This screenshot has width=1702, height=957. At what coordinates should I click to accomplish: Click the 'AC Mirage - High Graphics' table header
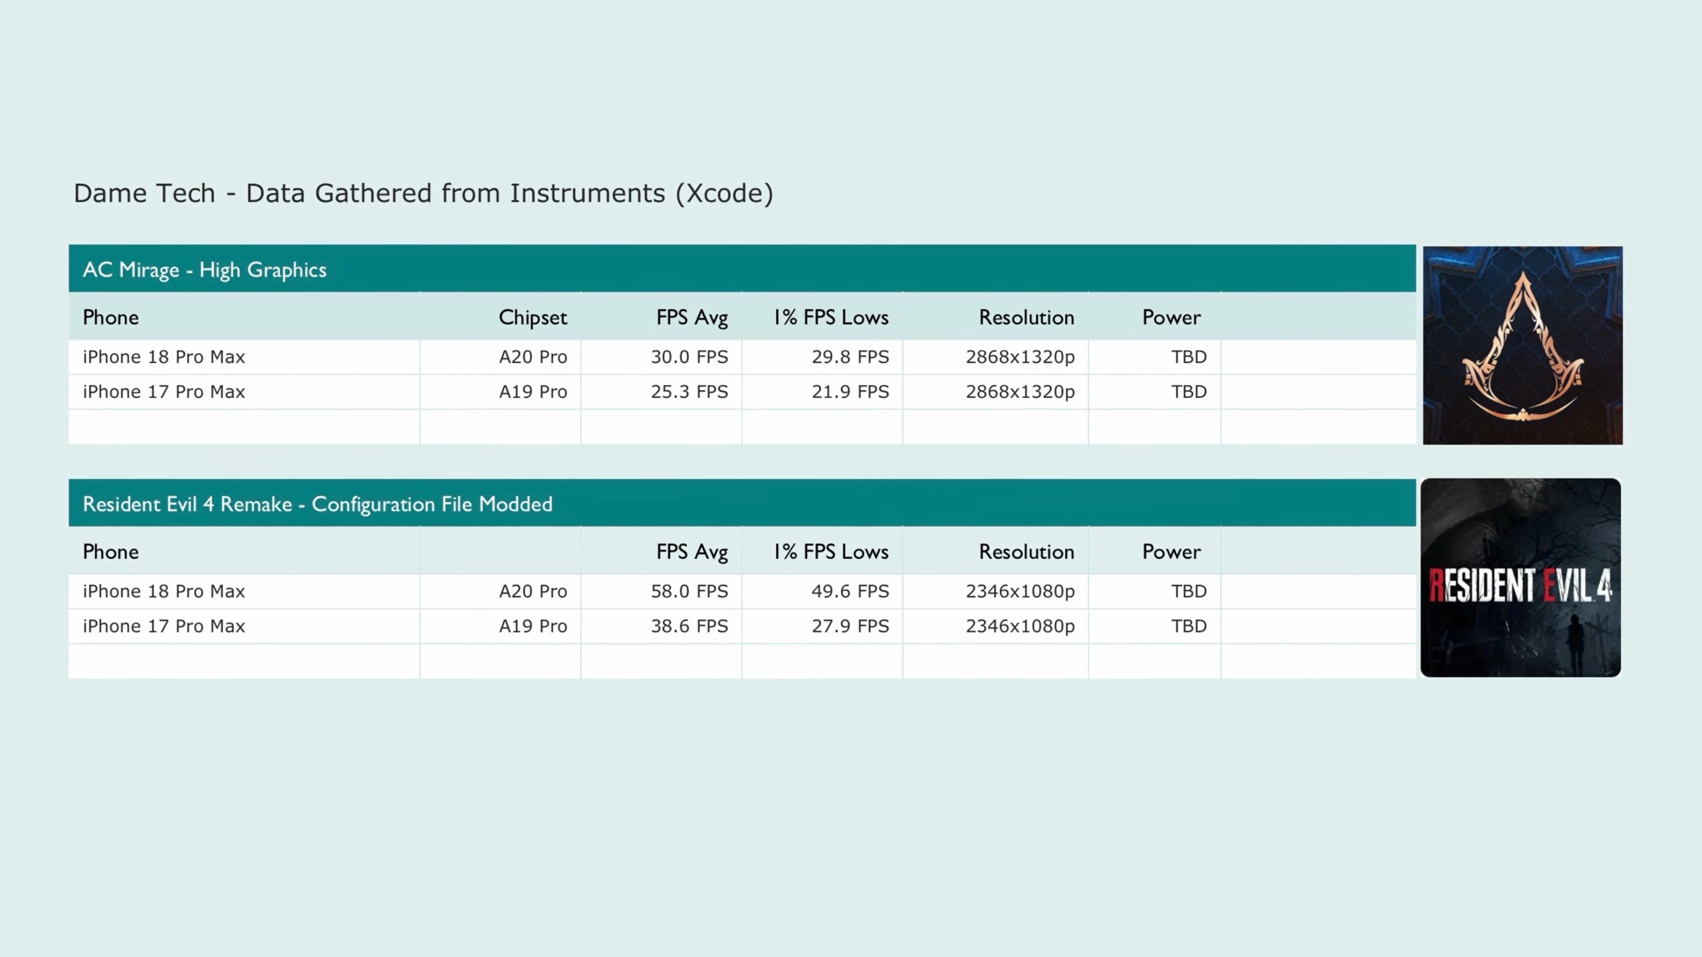coord(742,268)
